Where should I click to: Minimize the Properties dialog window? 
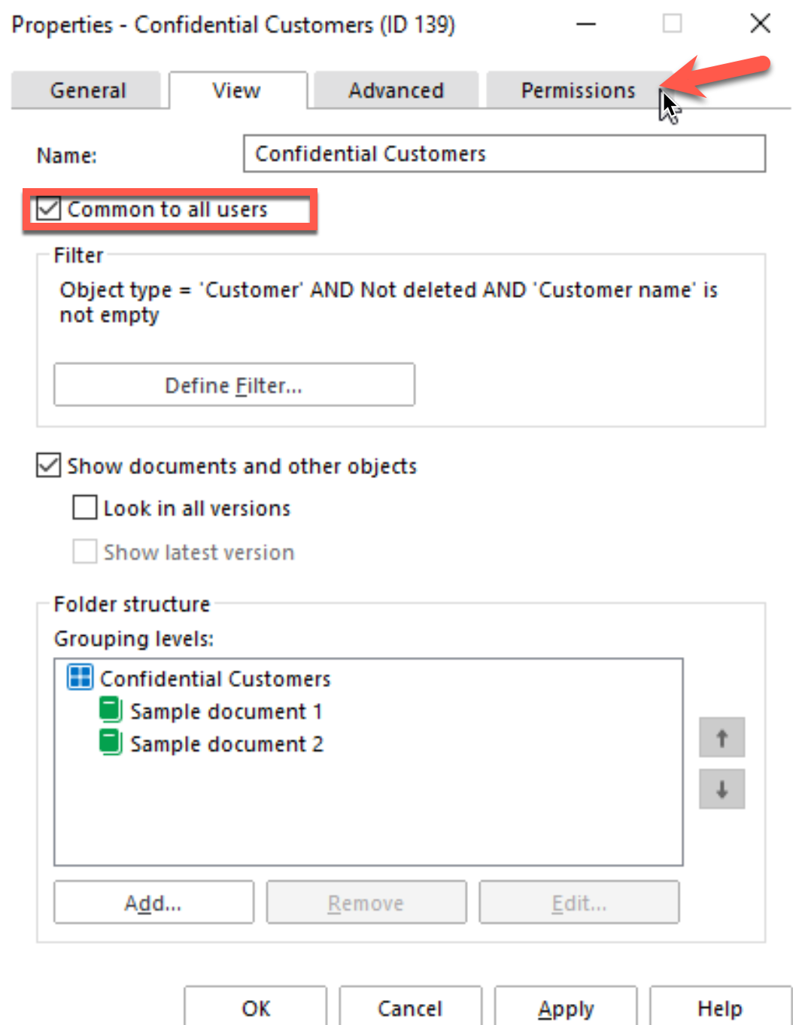586,23
